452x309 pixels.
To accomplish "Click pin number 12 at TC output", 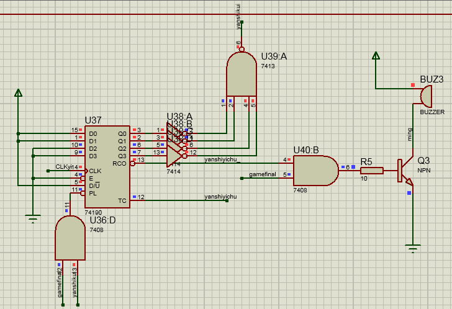I will pyautogui.click(x=141, y=197).
